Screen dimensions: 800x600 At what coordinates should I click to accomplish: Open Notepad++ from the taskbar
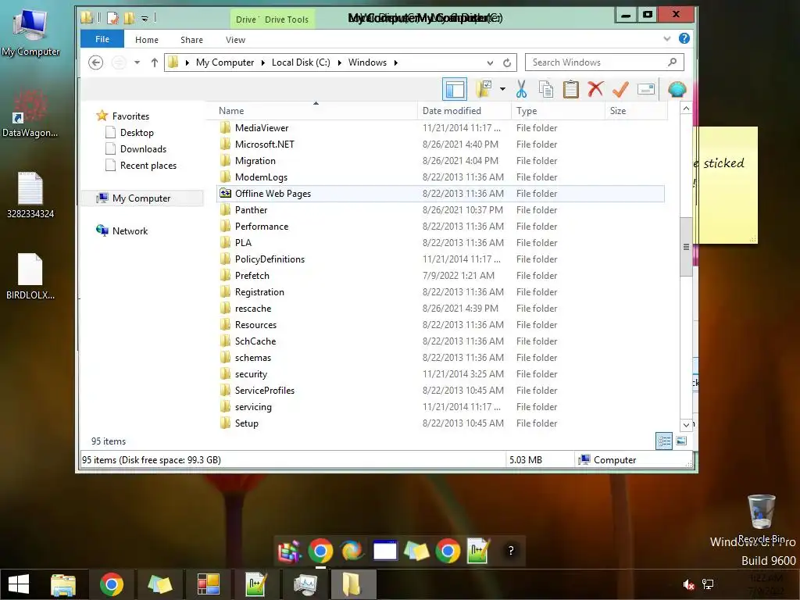[x=255, y=584]
